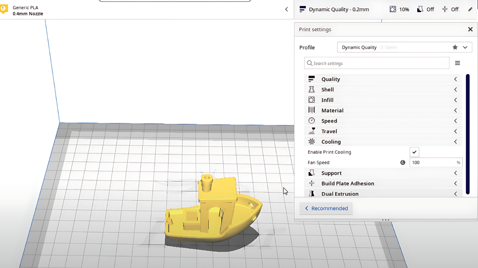Click the Fan Speed formula info icon
Screen dimensions: 478x268
tap(403, 162)
